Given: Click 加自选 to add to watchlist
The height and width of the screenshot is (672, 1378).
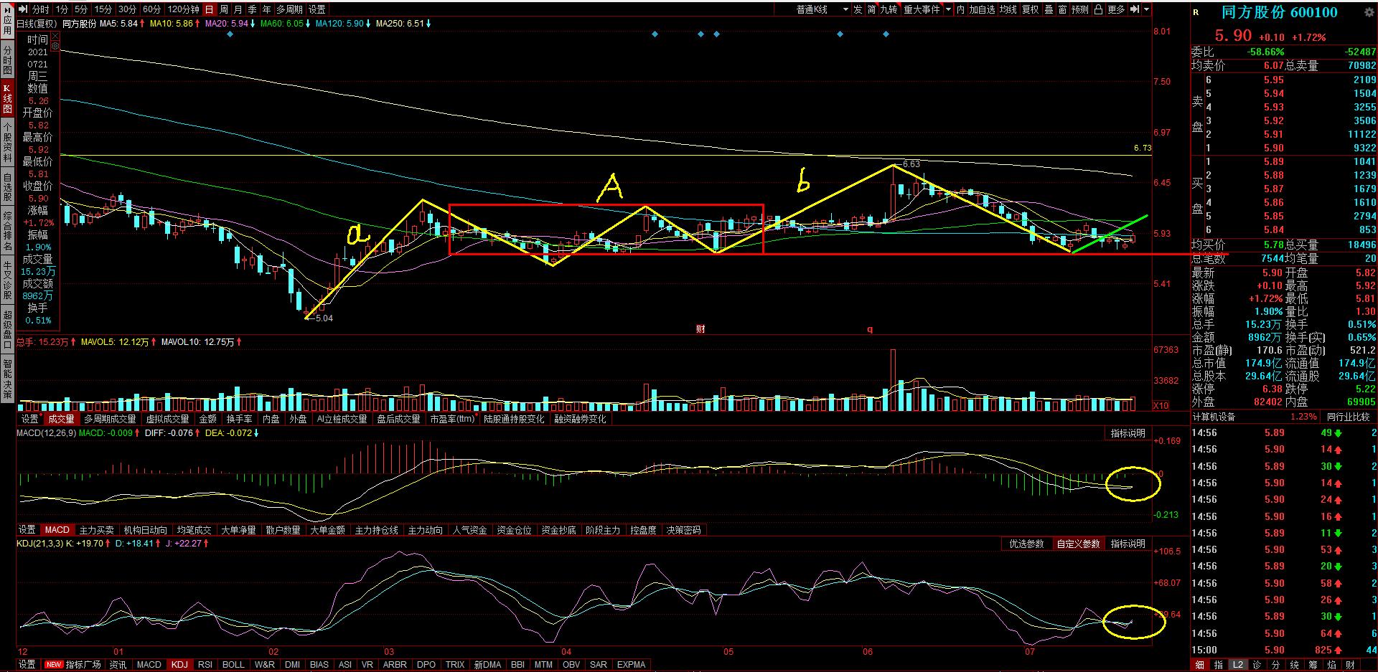Looking at the screenshot, I should tap(982, 9).
